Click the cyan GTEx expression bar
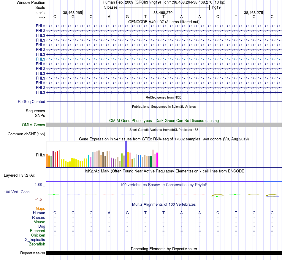Screen dimensions: 282x260 (x=88, y=161)
